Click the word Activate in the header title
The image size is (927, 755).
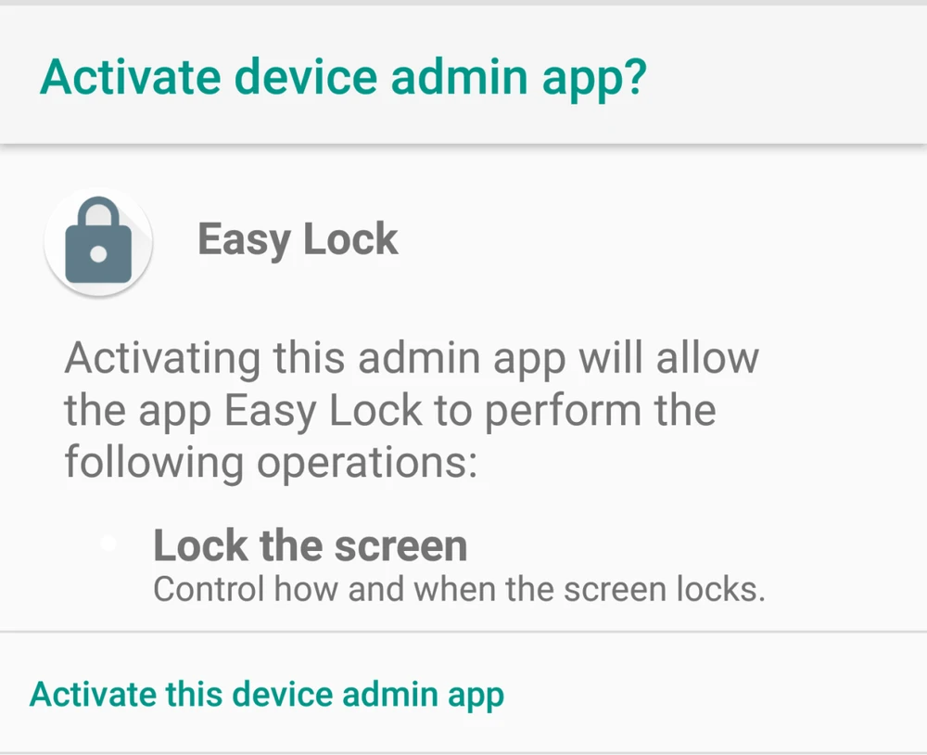[x=129, y=77]
